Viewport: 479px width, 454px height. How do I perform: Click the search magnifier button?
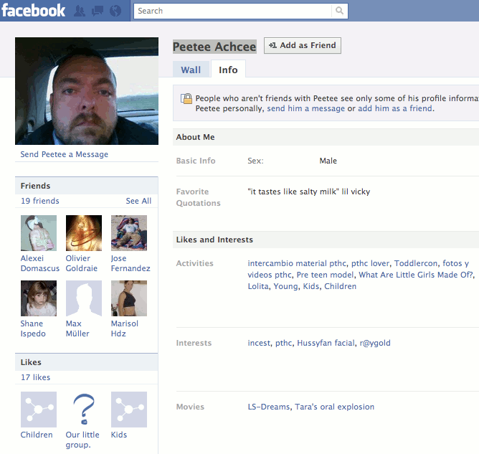pos(339,11)
